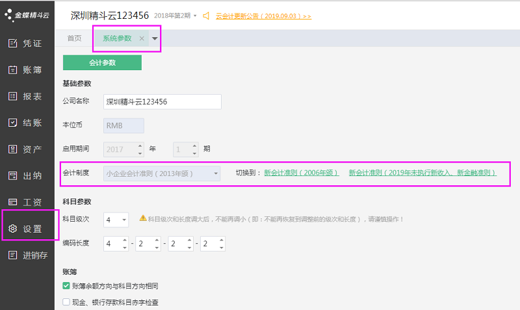Click the announcement speaker icon

pyautogui.click(x=206, y=16)
